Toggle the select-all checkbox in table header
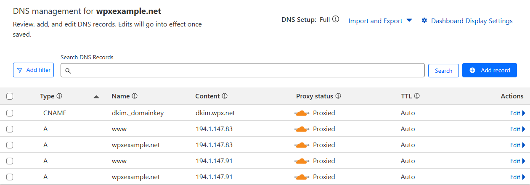The image size is (530, 185). [x=10, y=96]
